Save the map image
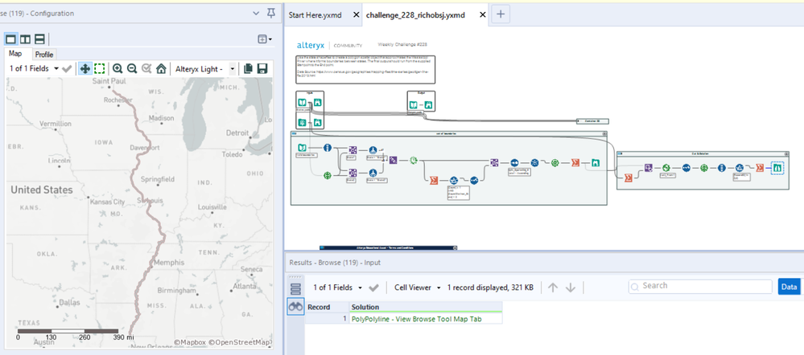Screen dimensions: 804x355 tap(262, 68)
